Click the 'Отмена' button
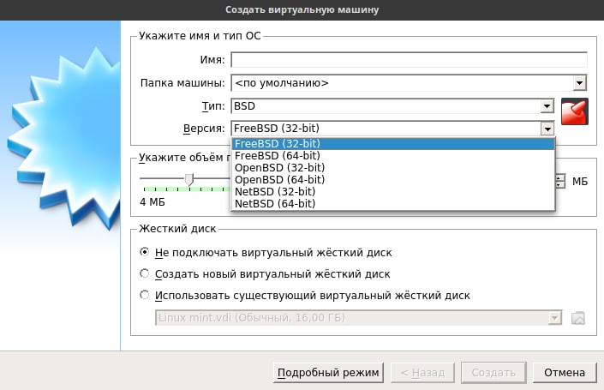 tap(565, 373)
